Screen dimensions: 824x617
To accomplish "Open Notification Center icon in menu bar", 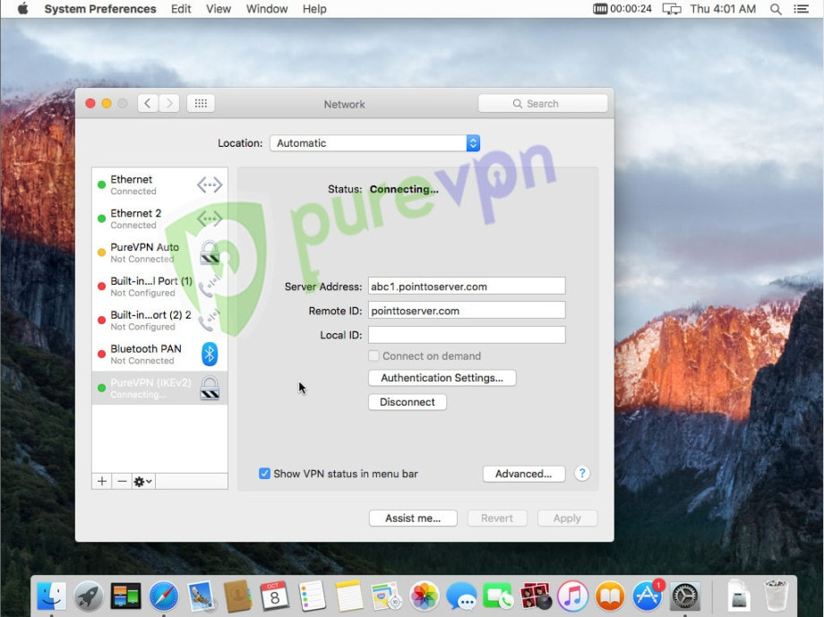I will click(801, 9).
